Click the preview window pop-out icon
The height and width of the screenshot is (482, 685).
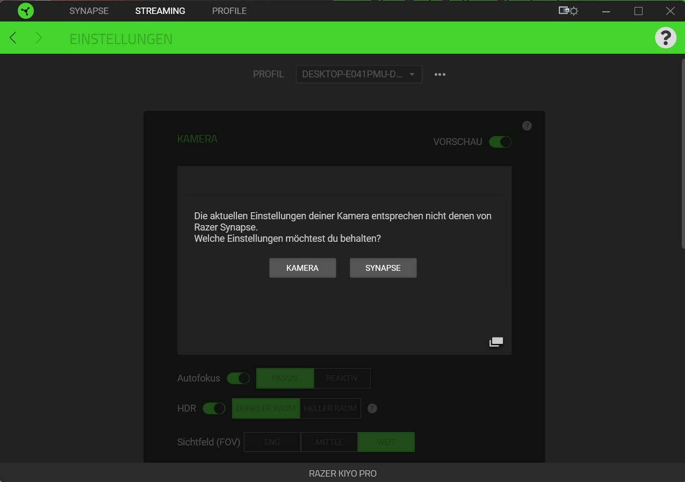click(x=496, y=342)
